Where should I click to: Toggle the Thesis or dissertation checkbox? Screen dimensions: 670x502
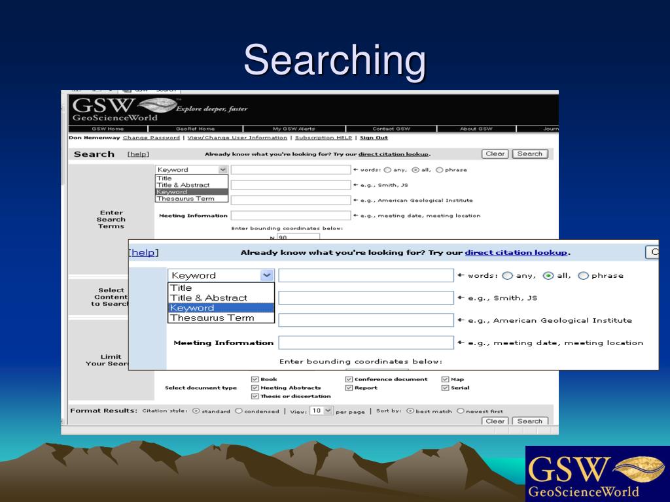255,396
